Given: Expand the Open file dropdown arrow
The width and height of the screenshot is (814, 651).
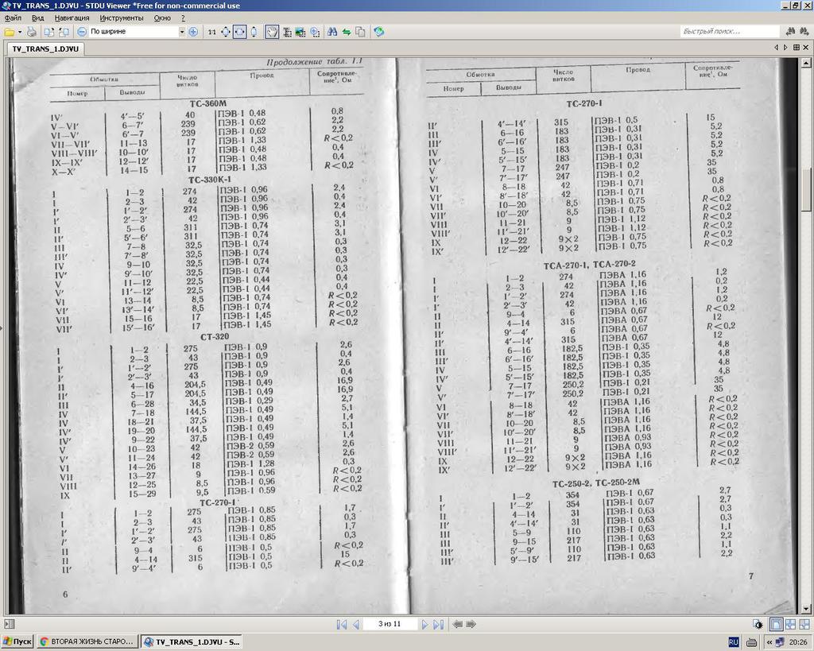Looking at the screenshot, I should pyautogui.click(x=20, y=32).
